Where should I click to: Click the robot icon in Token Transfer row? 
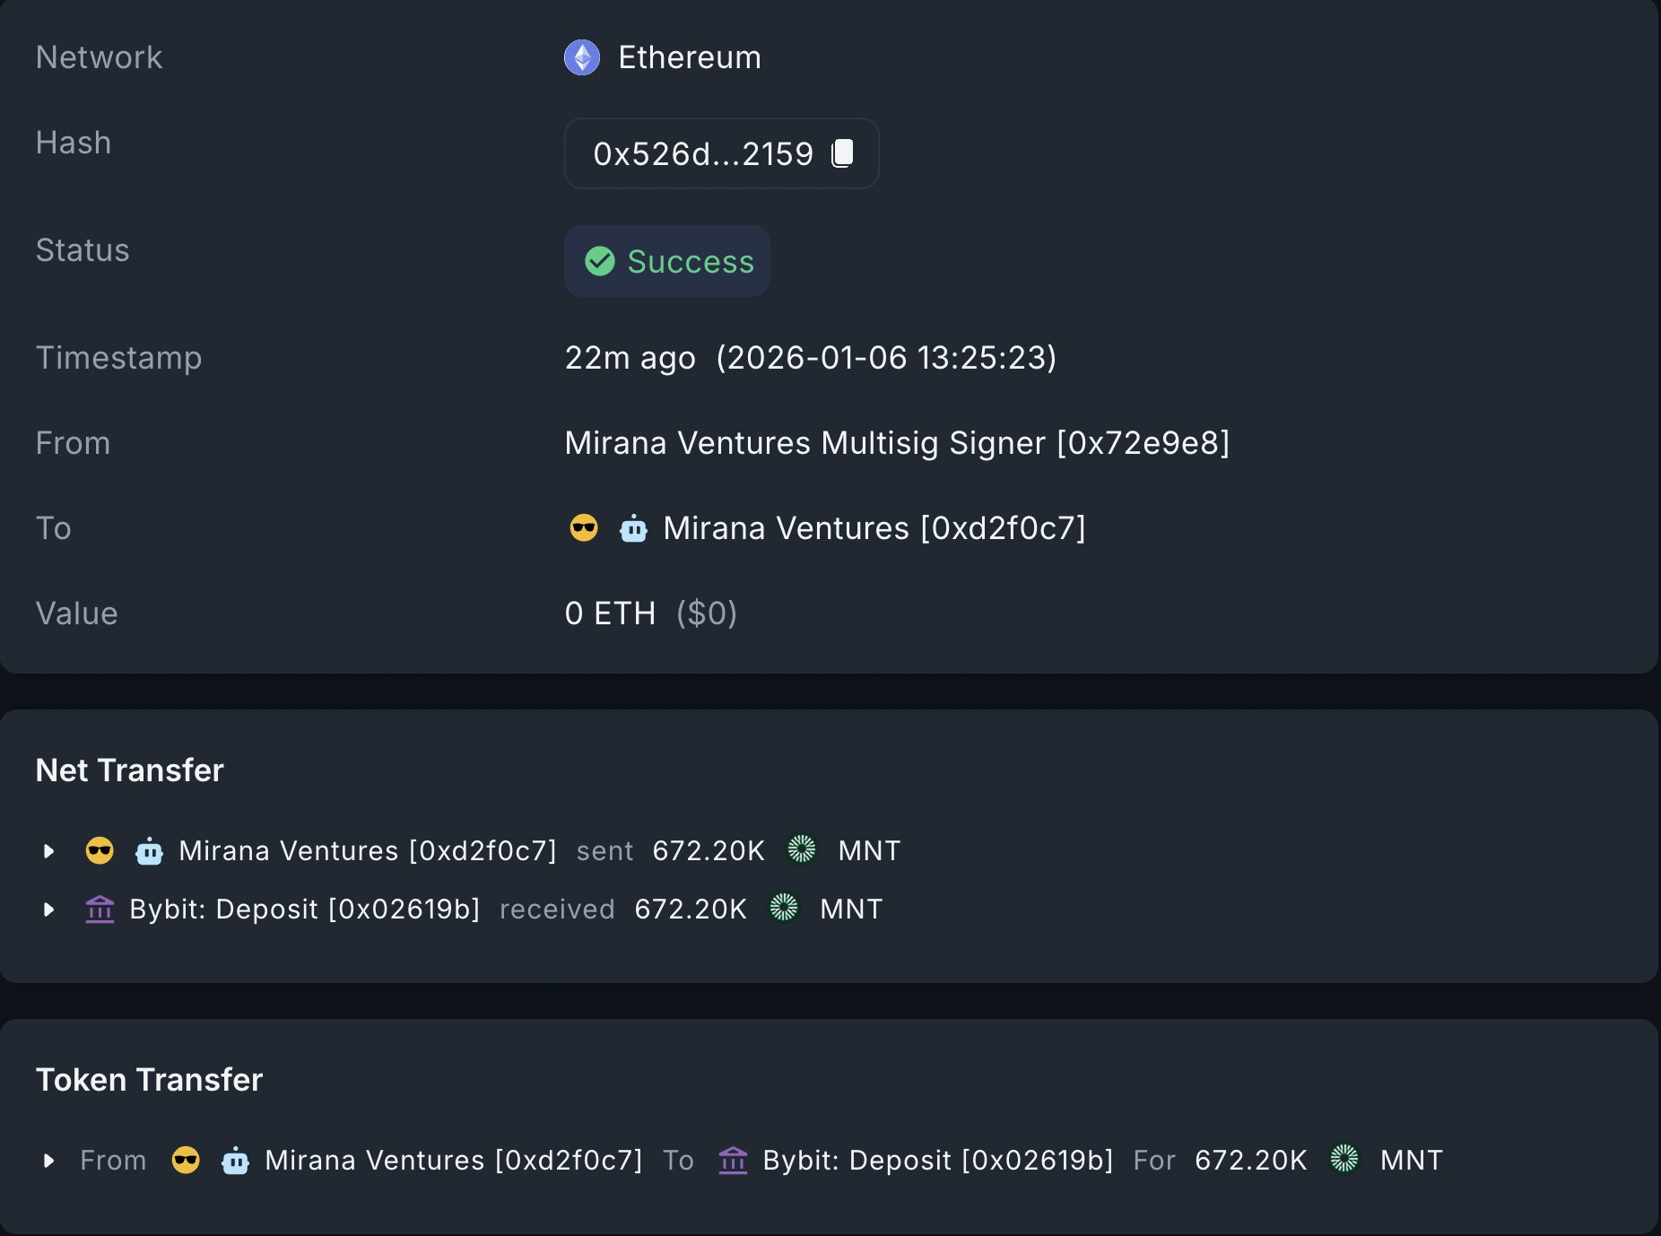pyautogui.click(x=235, y=1160)
